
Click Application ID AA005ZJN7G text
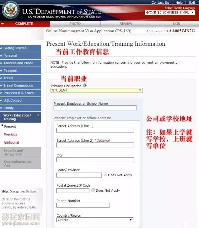click(x=170, y=31)
